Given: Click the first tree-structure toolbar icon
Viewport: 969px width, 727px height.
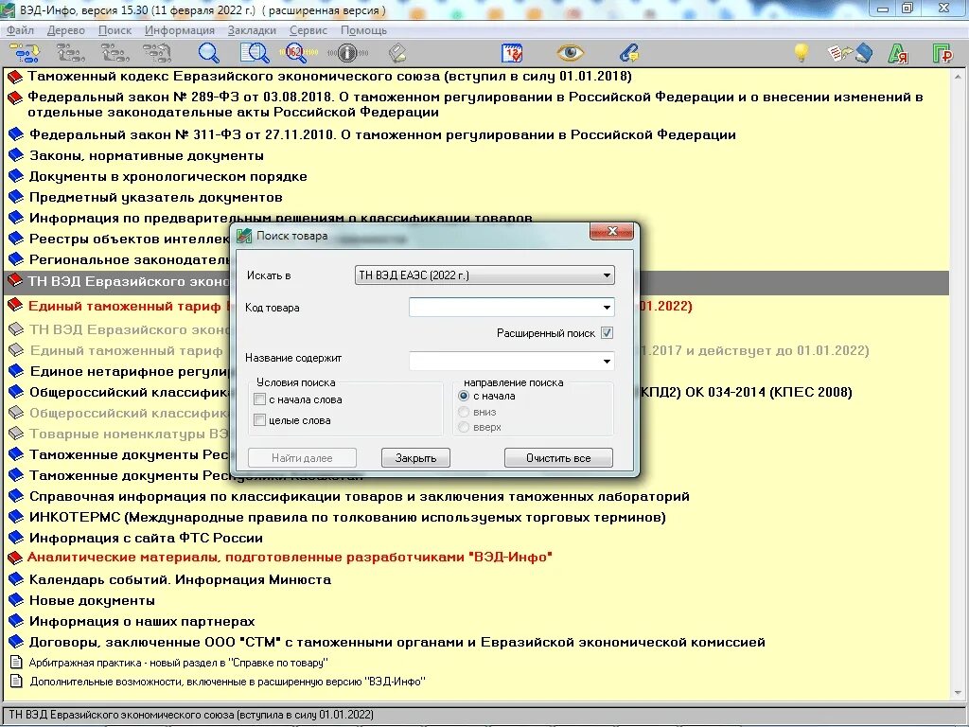Looking at the screenshot, I should 24,54.
